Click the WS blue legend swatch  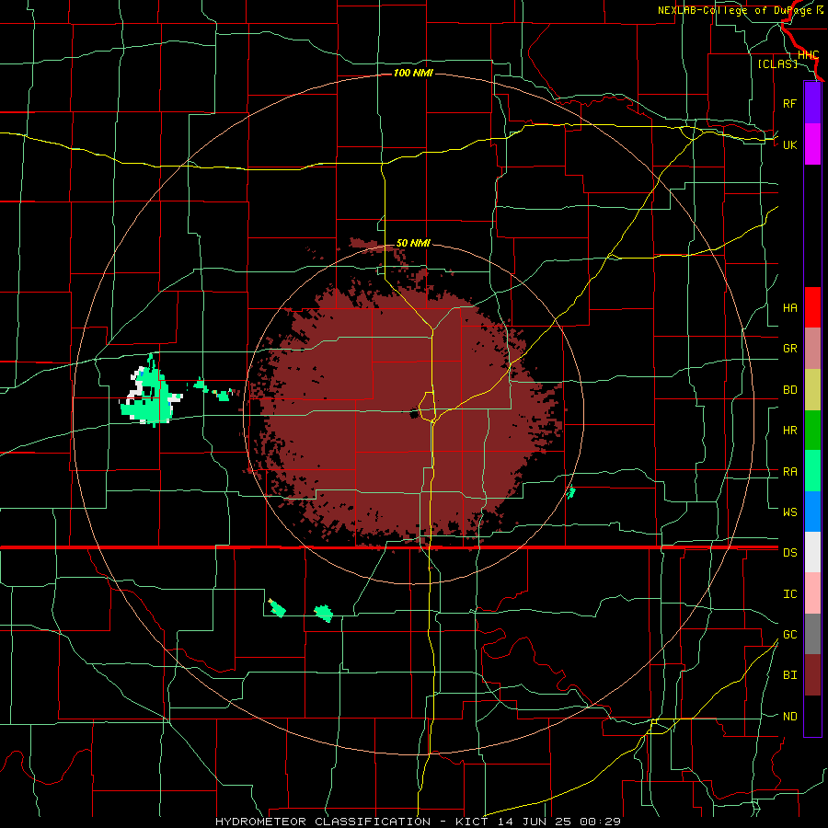(x=812, y=512)
